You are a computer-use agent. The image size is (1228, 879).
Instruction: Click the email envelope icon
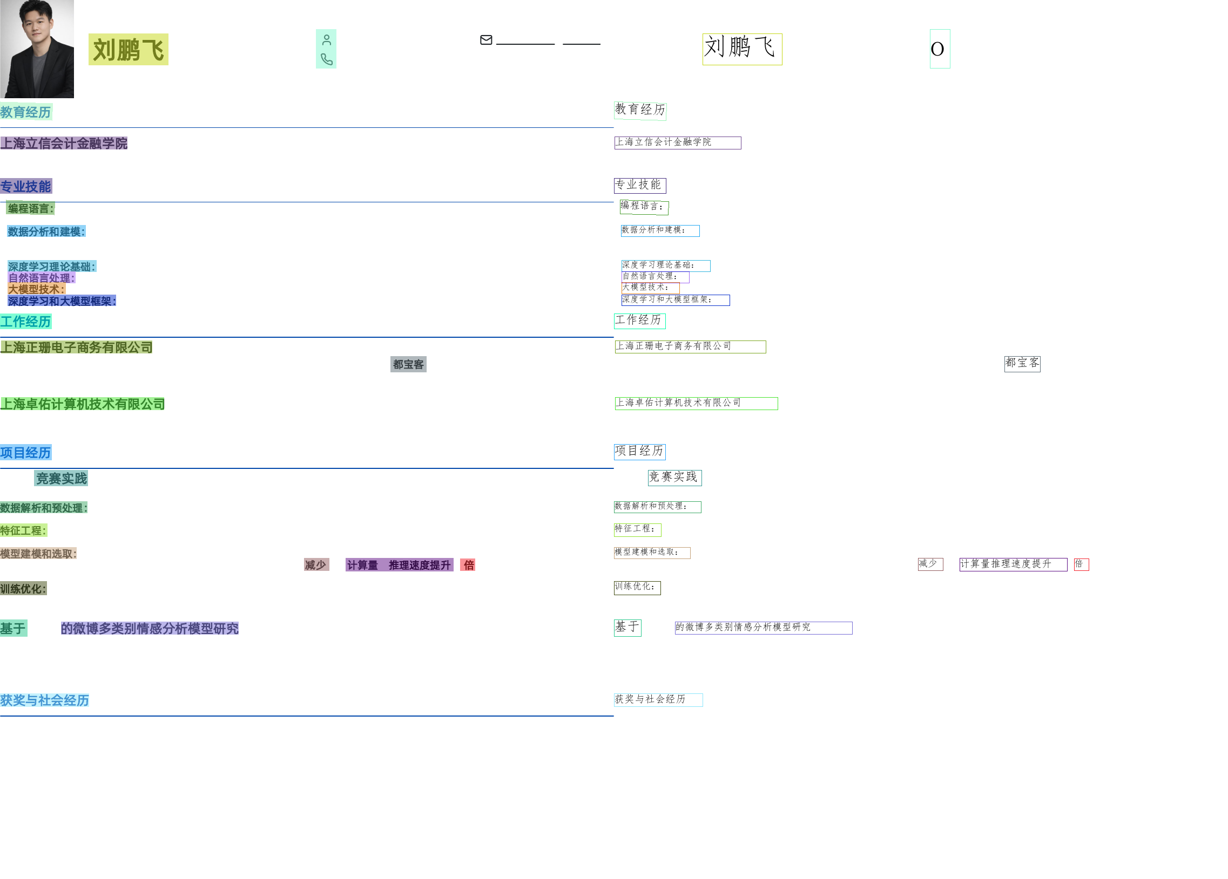(485, 39)
